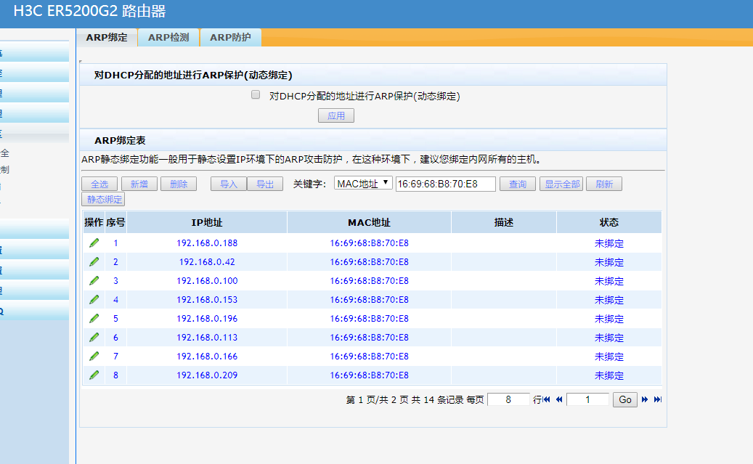Click the 静态绑定 static bind button
The width and height of the screenshot is (753, 464).
[103, 199]
